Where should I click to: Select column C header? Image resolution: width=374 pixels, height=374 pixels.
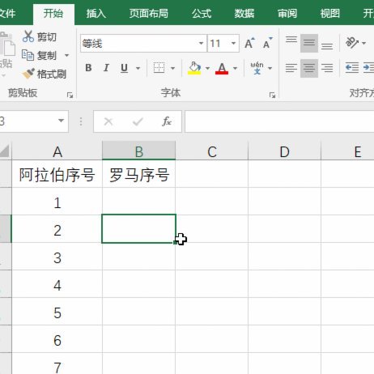(x=212, y=151)
